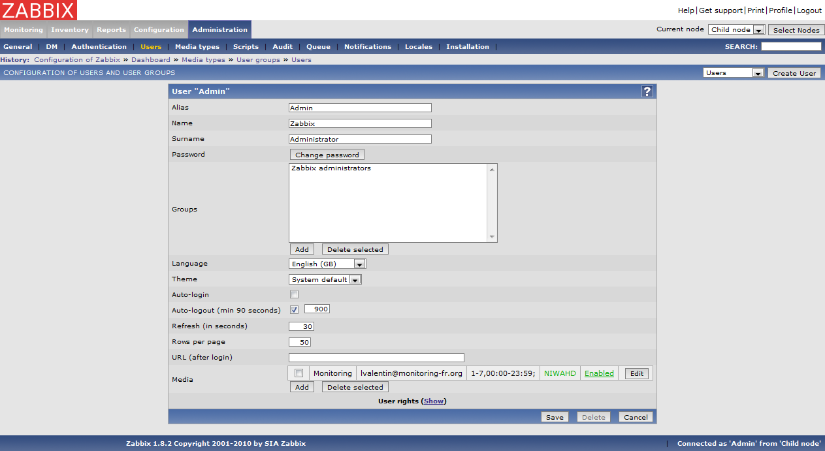
Task: Open the Users view selector dropdown
Action: (733, 73)
